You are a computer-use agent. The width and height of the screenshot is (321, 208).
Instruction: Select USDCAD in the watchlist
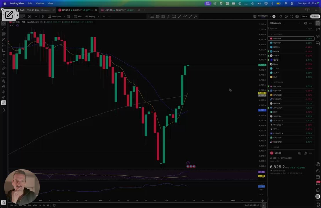click(x=291, y=142)
